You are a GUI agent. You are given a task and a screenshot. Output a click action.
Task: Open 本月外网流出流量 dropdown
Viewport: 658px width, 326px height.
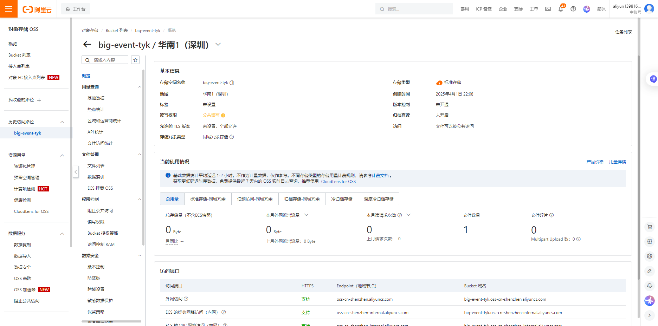306,215
